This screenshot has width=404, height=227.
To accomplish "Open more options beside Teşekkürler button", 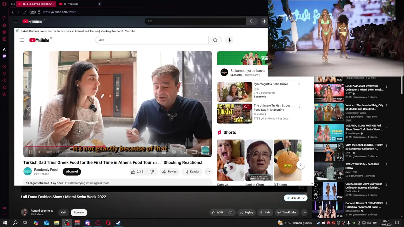I will [x=304, y=212].
